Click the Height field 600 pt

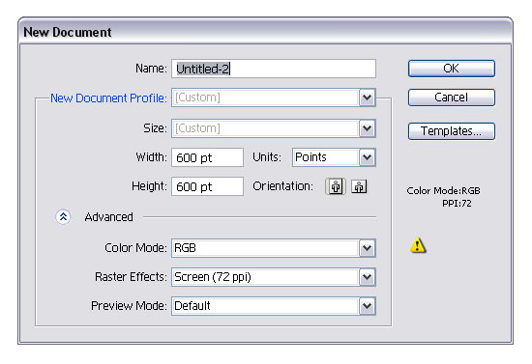click(x=208, y=186)
